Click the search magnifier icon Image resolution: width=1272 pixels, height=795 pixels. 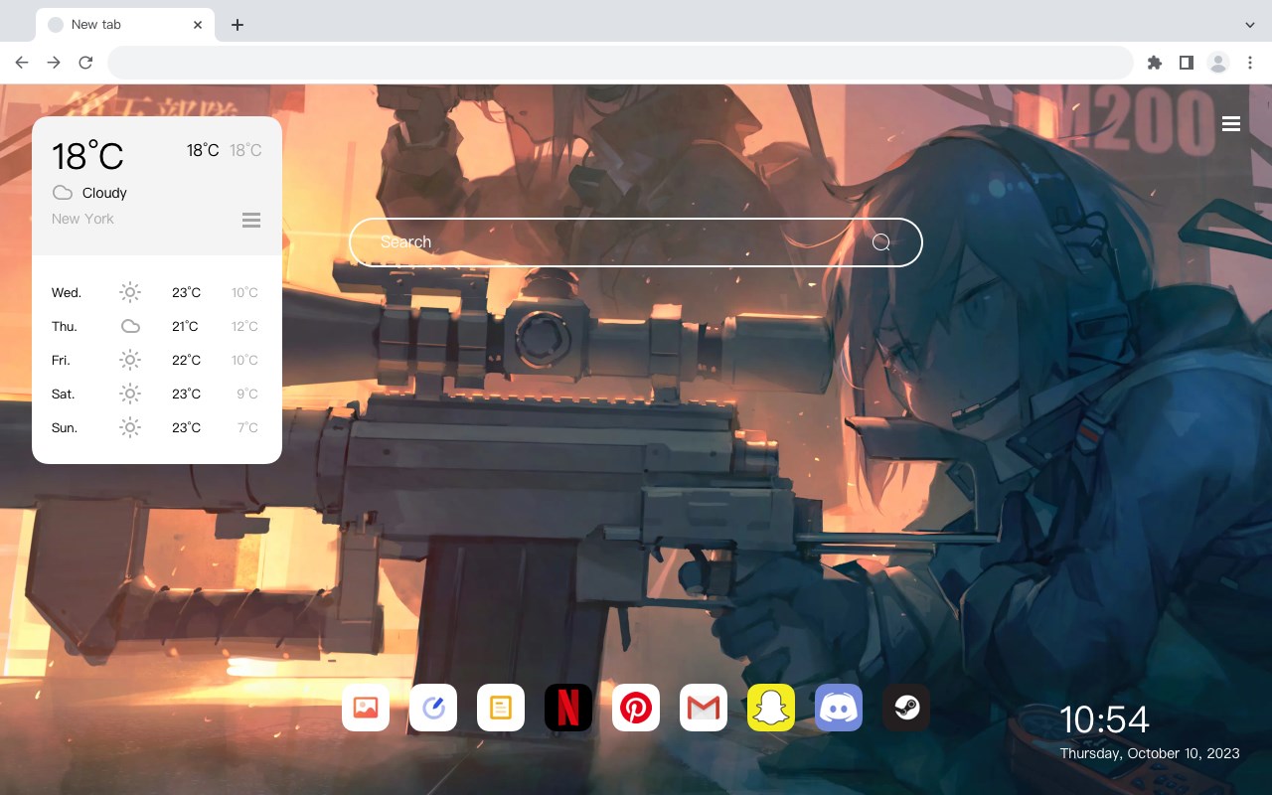tap(881, 242)
